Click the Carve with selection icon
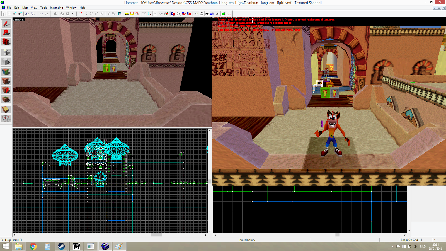 tap(55, 14)
